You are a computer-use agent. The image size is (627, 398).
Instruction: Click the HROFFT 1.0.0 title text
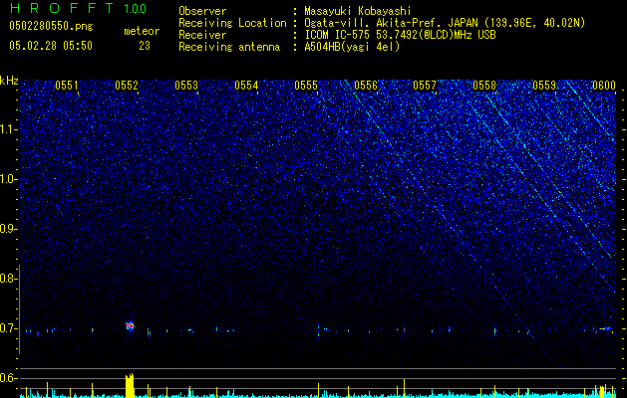click(78, 8)
